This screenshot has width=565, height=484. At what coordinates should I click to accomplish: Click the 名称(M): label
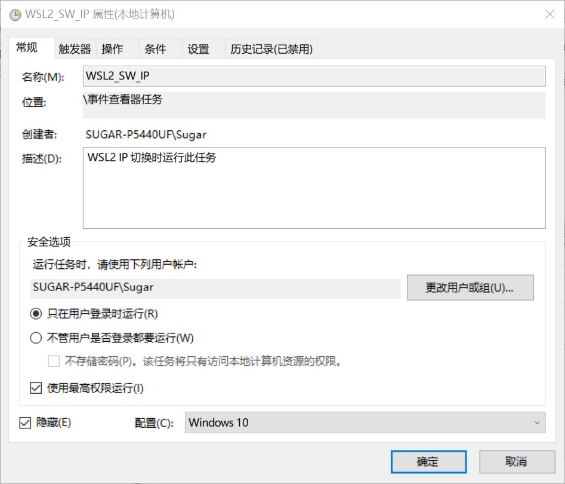(43, 77)
